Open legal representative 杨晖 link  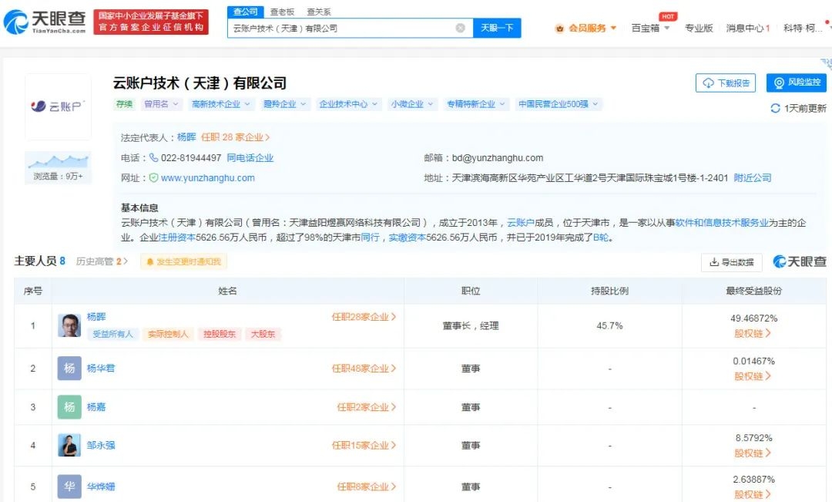186,137
